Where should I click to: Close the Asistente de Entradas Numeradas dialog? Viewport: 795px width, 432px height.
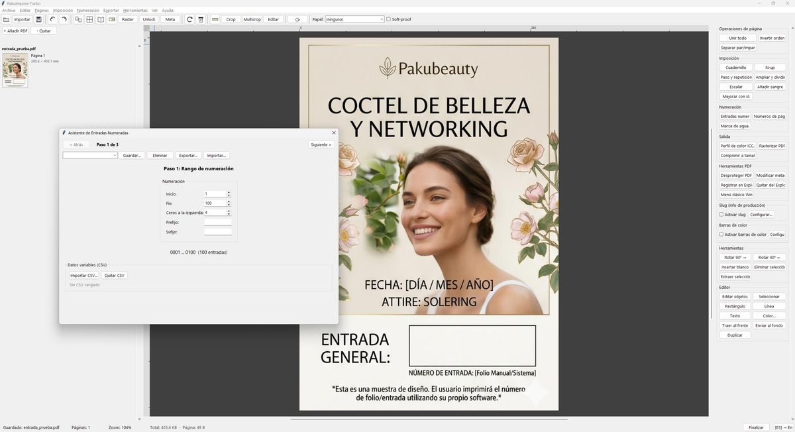333,133
